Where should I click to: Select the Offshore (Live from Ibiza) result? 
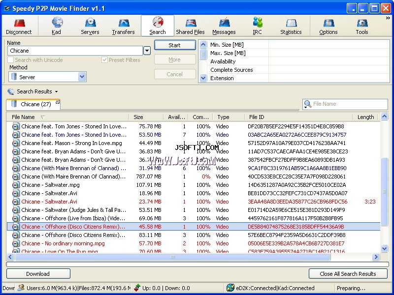tap(194, 218)
